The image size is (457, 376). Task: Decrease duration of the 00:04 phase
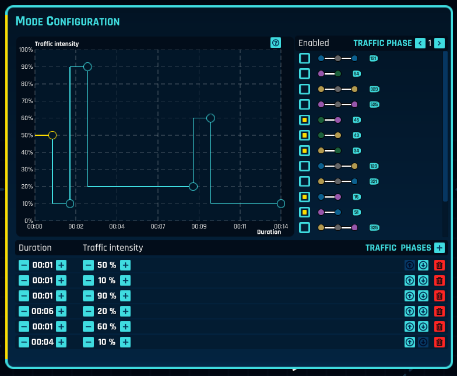pyautogui.click(x=24, y=342)
